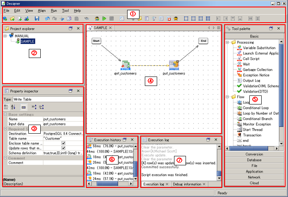The image size is (288, 197).
Task: Click alphabetical sort icon in Property inspector
Action: 12,107
